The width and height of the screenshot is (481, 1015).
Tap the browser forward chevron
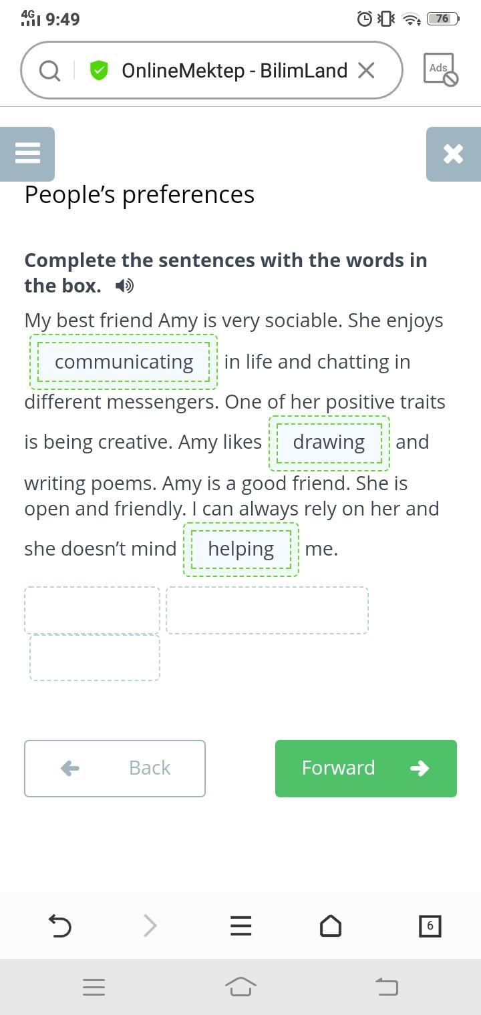(x=150, y=926)
